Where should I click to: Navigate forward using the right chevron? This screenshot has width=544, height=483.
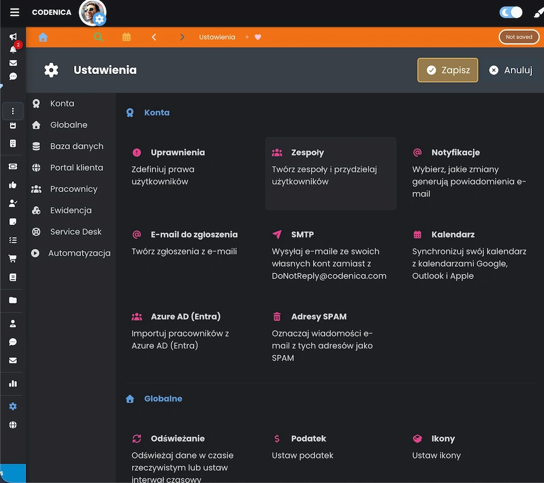click(x=182, y=36)
